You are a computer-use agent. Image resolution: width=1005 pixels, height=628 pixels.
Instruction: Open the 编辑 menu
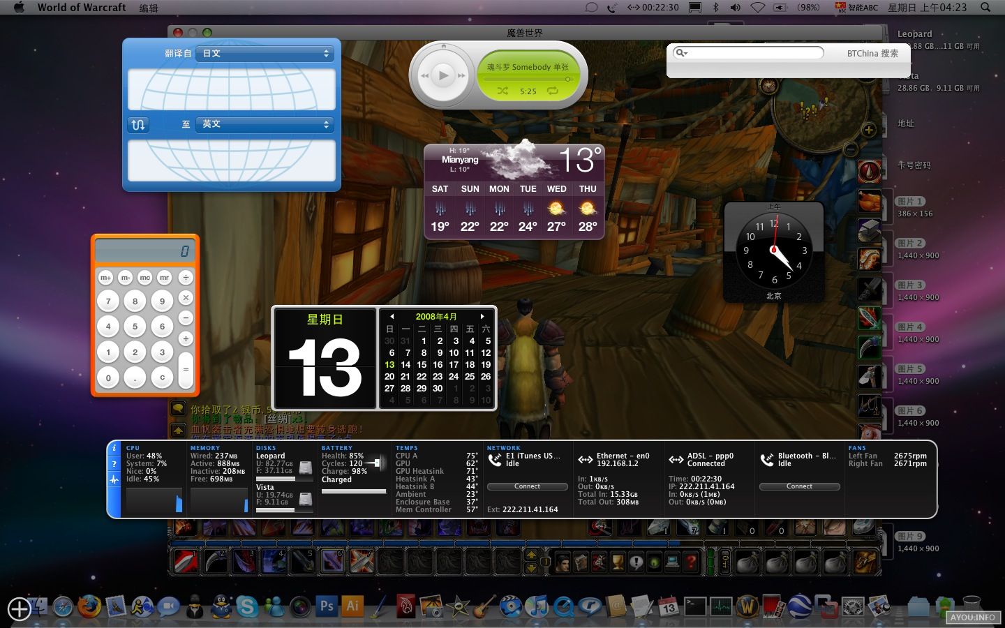tap(149, 8)
